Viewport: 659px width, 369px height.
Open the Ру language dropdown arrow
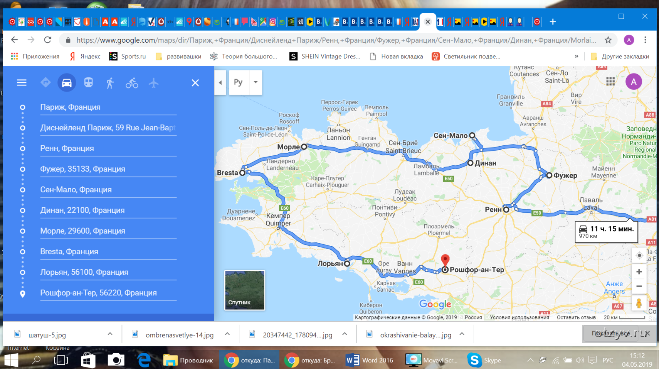(x=256, y=82)
